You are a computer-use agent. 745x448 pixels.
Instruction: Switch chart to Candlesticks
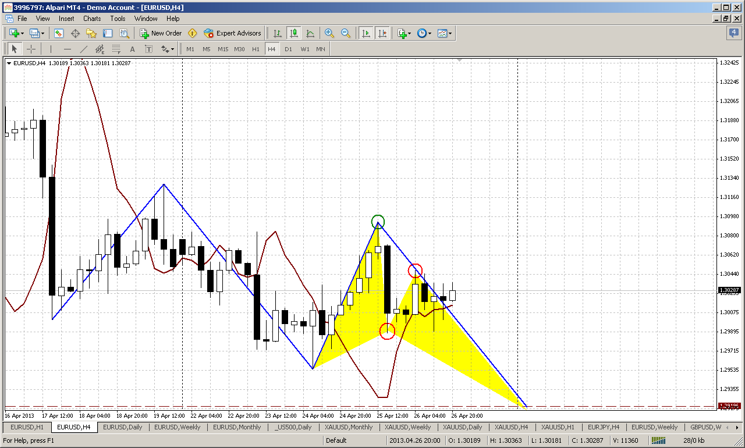pos(295,33)
